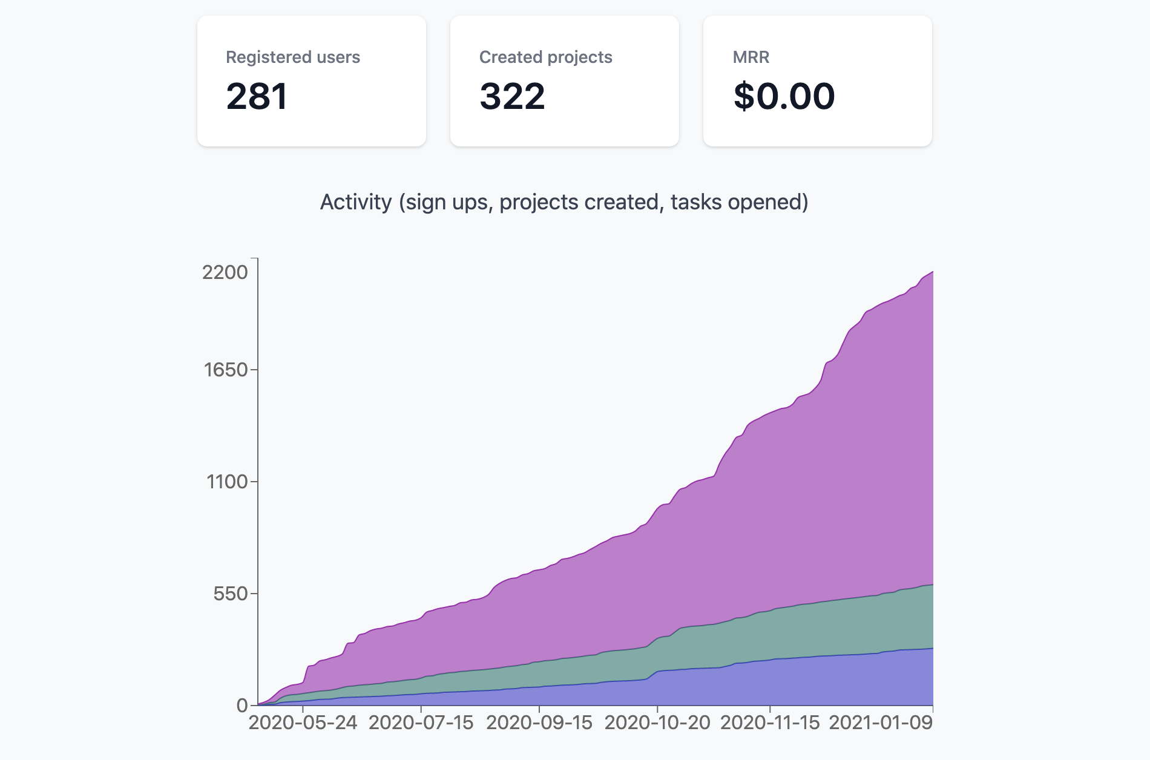This screenshot has height=760, width=1150.
Task: Click the $0.00 MRR value
Action: [x=784, y=96]
